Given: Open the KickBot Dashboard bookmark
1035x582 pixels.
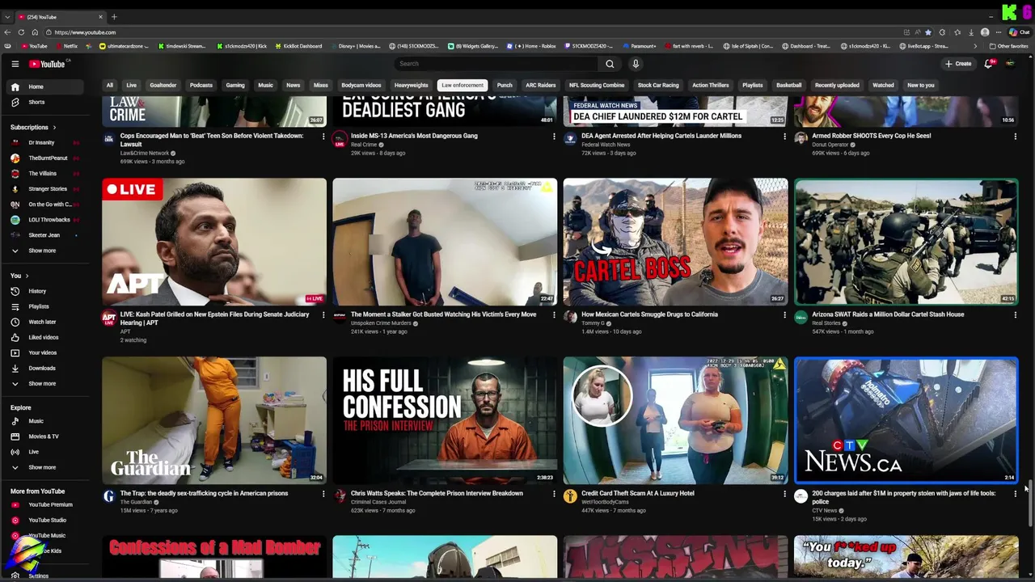Looking at the screenshot, I should (298, 46).
